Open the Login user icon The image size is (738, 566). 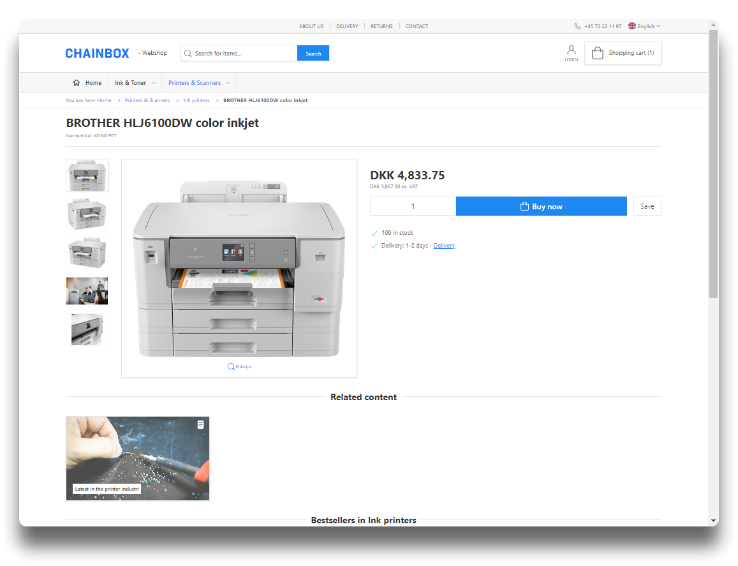(571, 50)
